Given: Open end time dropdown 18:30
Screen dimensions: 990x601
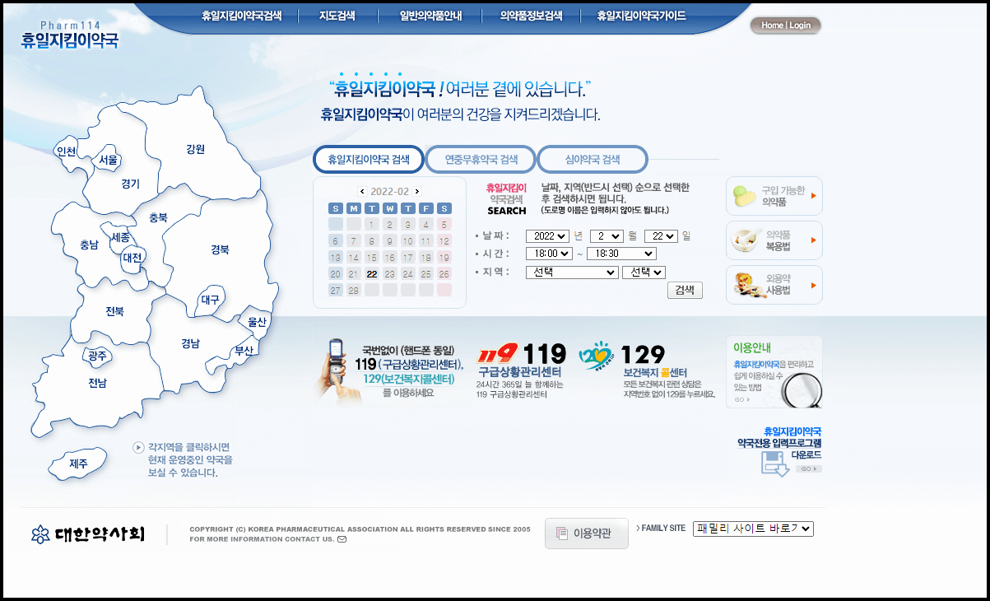Looking at the screenshot, I should [x=621, y=254].
